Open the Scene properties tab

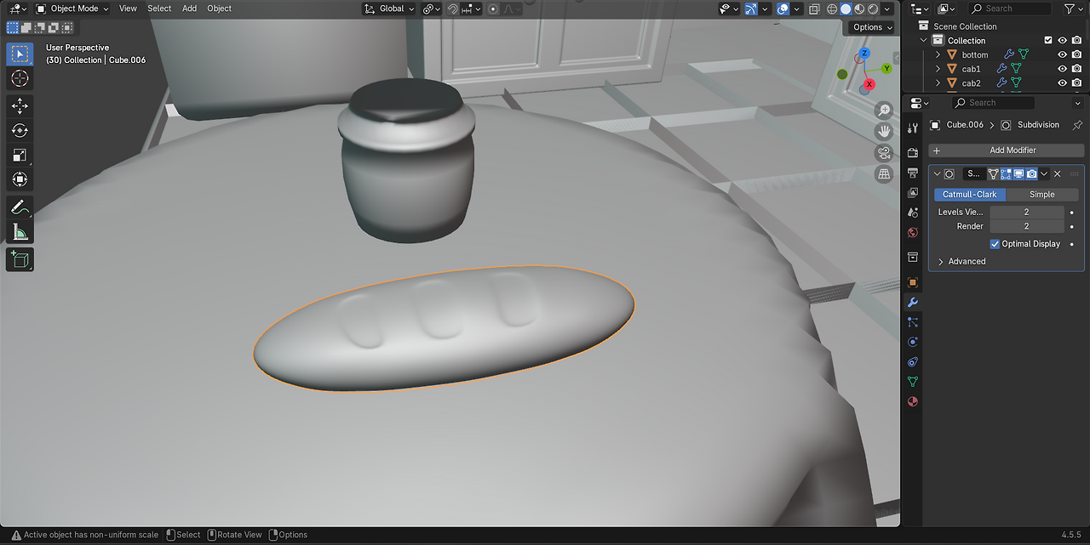tap(913, 213)
